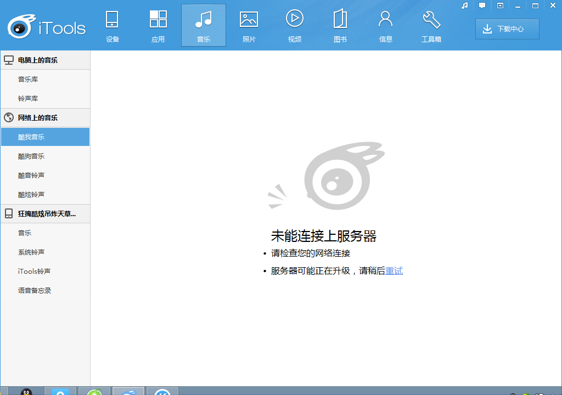
Task: Click the music note icon in title bar
Action: coord(465,5)
